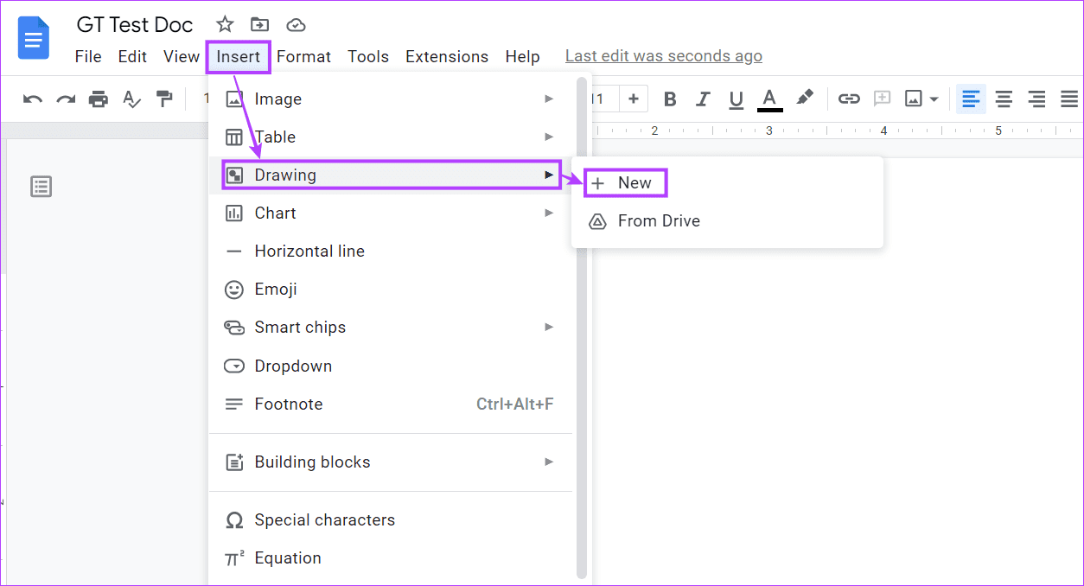Open the Tools menu
This screenshot has width=1084, height=586.
click(367, 56)
